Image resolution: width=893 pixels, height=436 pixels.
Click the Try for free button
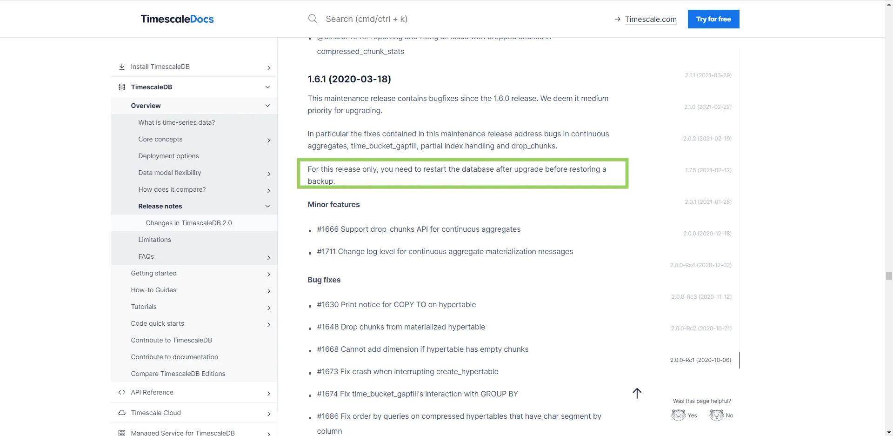click(713, 19)
